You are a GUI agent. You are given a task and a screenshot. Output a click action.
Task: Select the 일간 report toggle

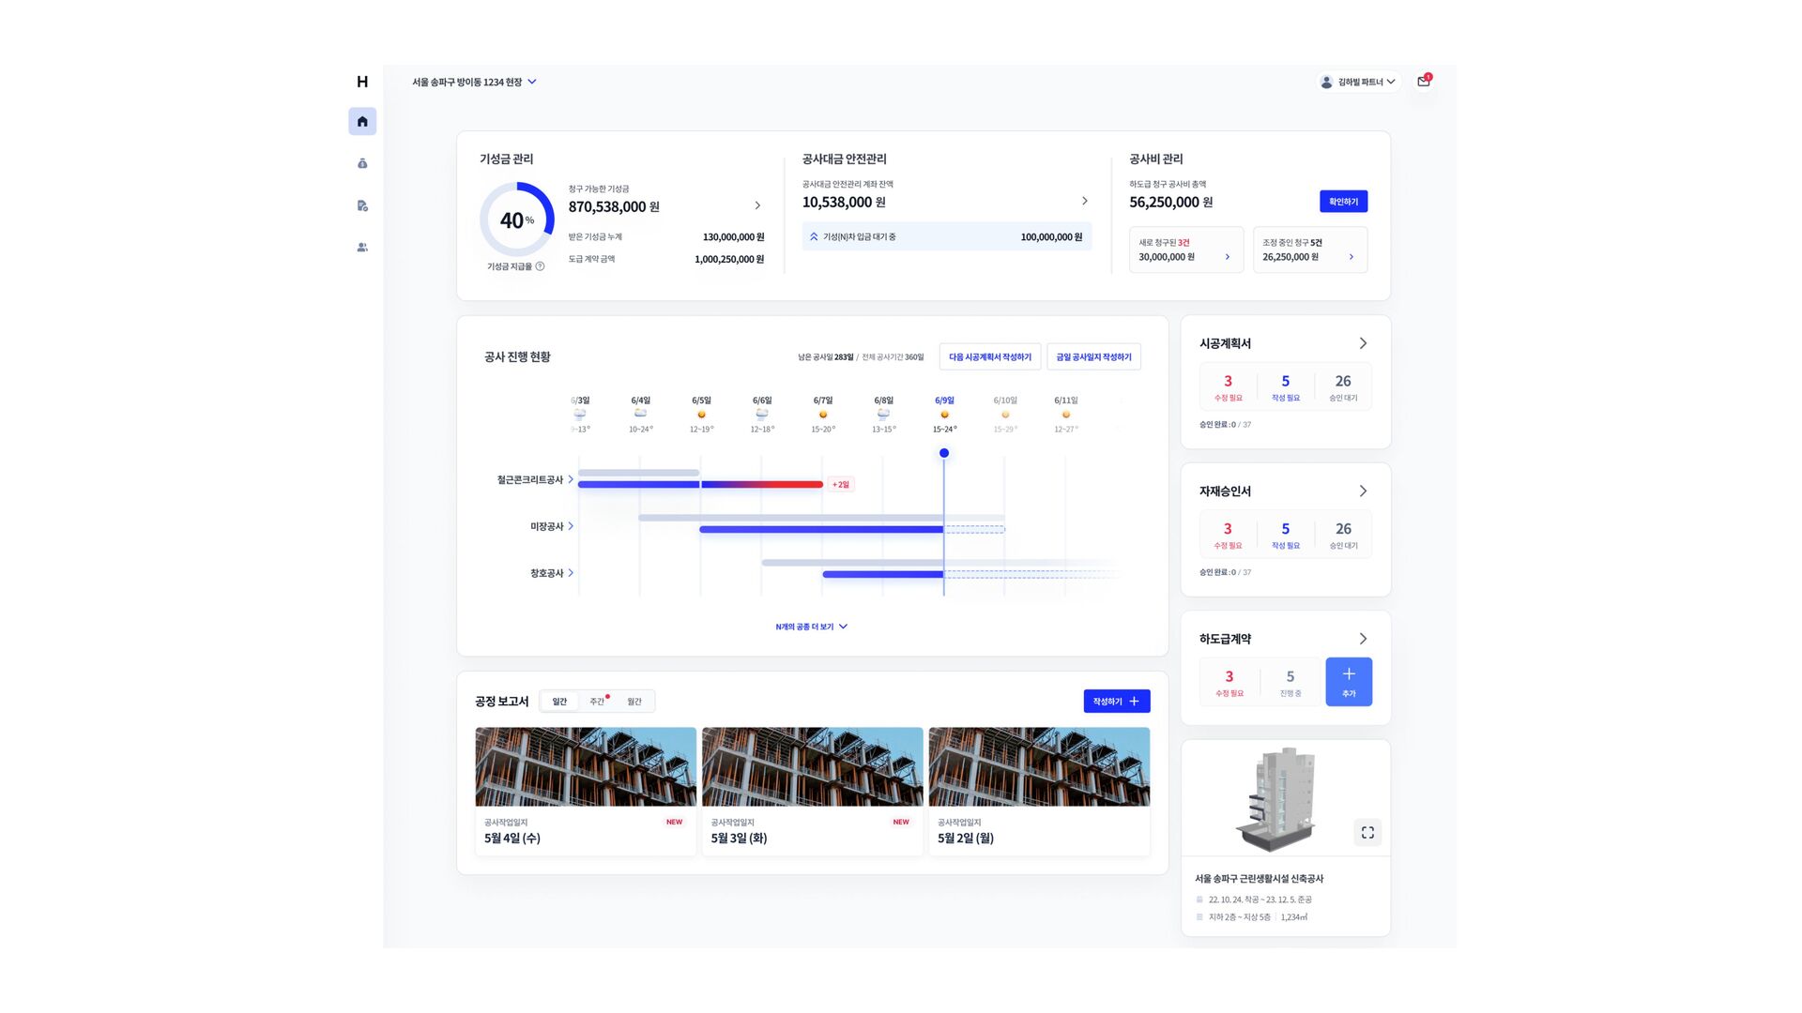[559, 702]
